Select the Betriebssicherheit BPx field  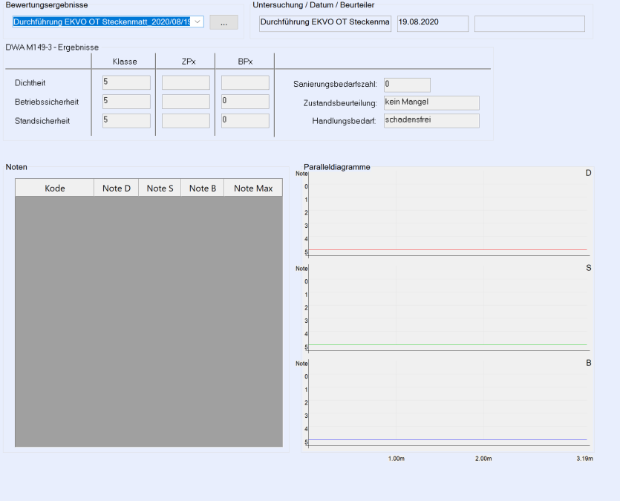(245, 102)
